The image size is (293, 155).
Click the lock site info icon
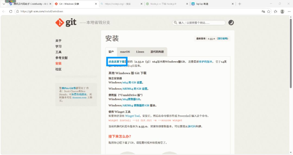18,11
